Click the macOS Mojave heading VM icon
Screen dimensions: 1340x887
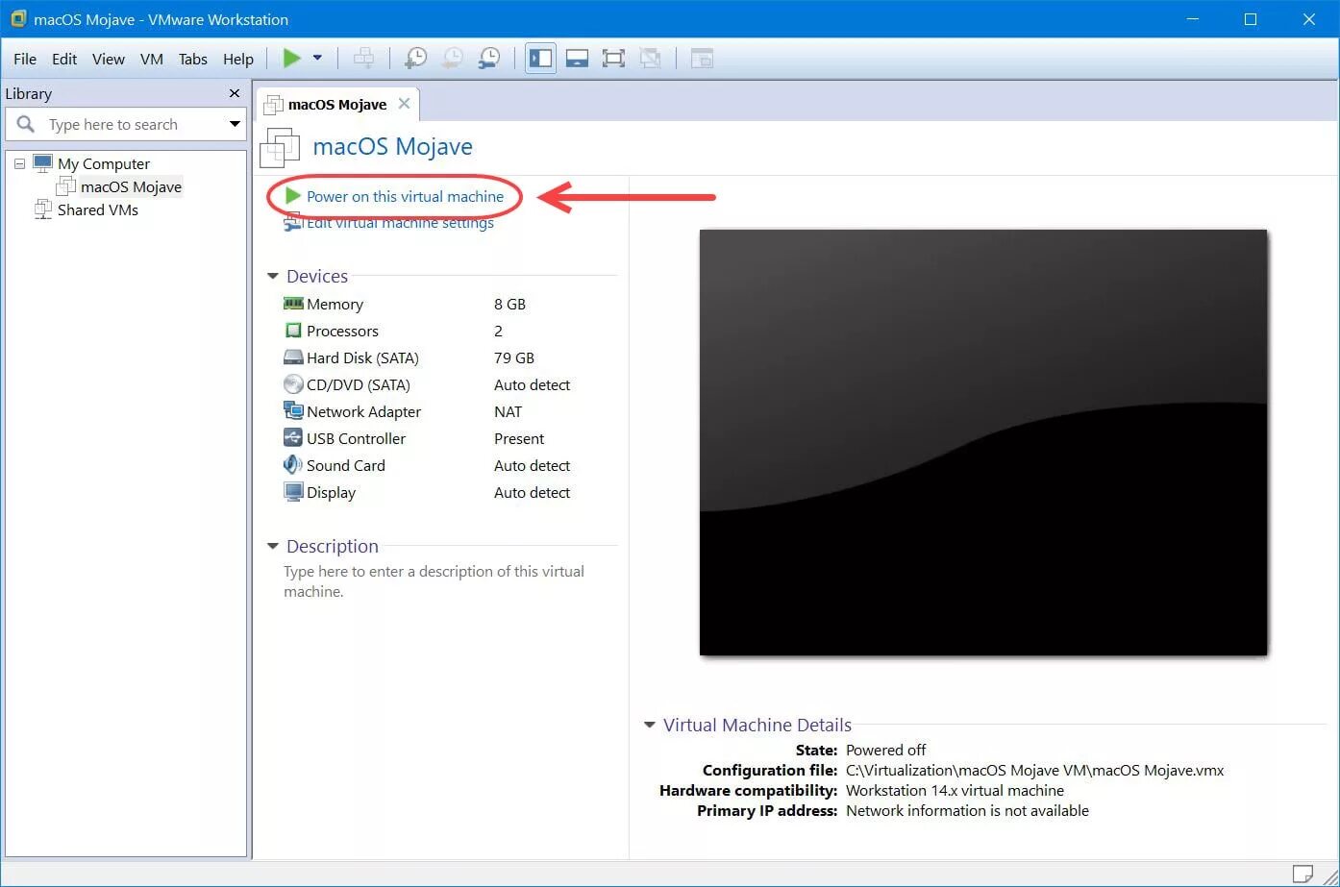click(x=280, y=147)
